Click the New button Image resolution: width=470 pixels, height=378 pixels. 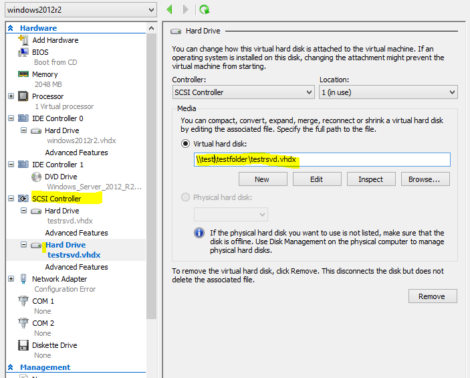pyautogui.click(x=263, y=179)
